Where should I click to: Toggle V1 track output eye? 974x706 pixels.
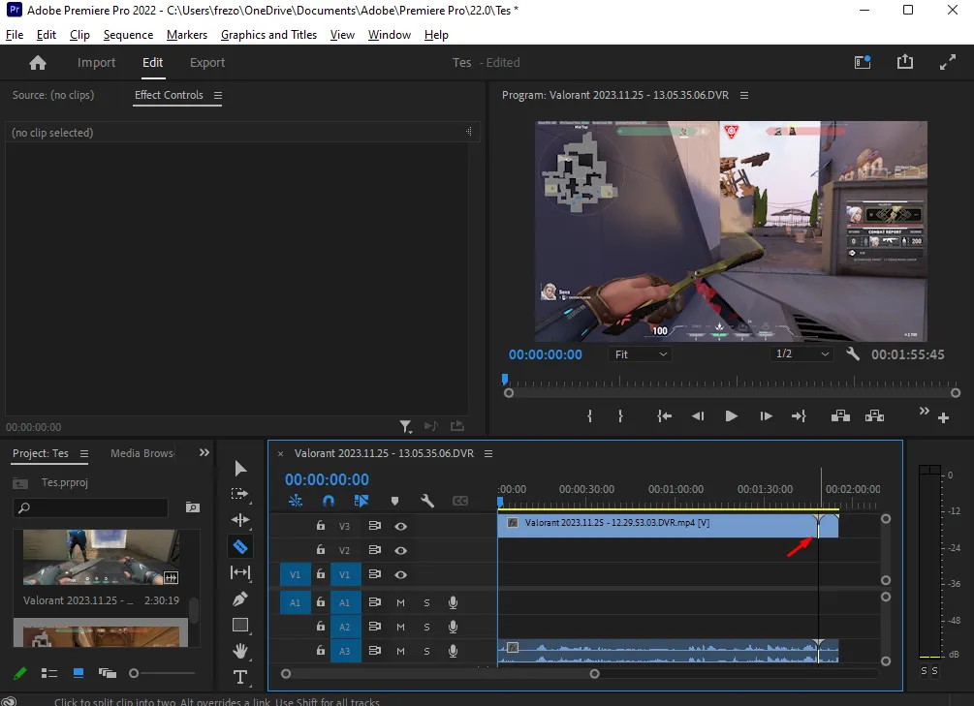400,574
